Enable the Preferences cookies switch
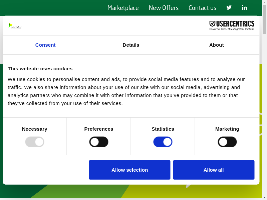 (x=99, y=142)
